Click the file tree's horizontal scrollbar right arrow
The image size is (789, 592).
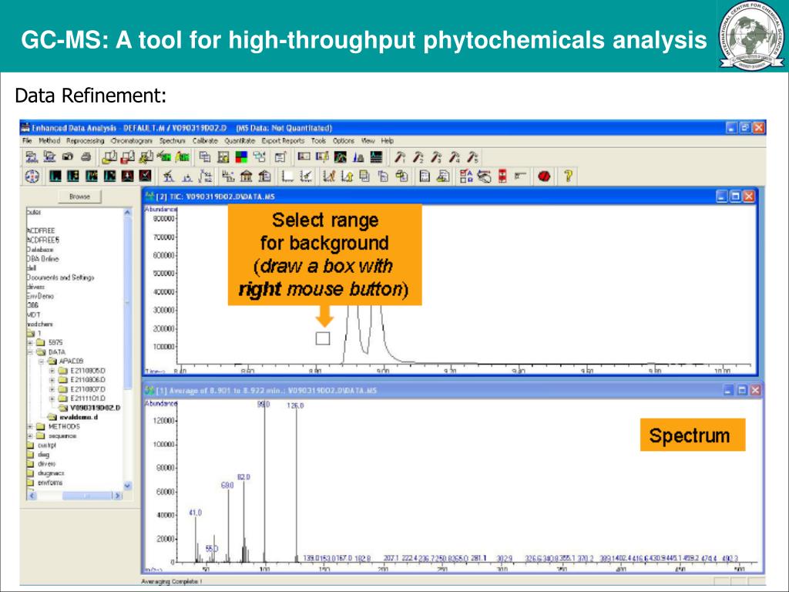117,496
